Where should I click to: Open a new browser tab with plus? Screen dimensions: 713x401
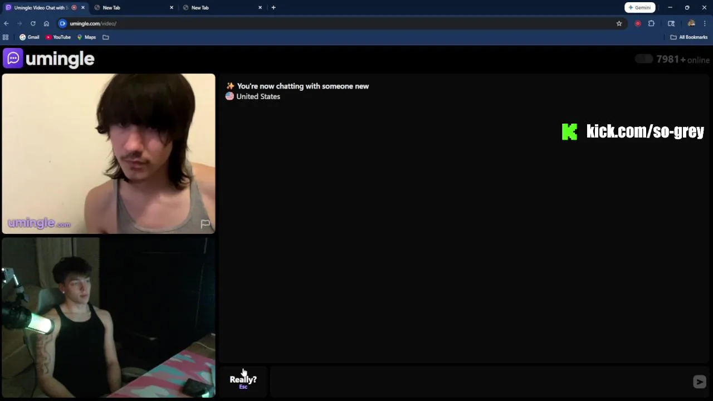274,8
